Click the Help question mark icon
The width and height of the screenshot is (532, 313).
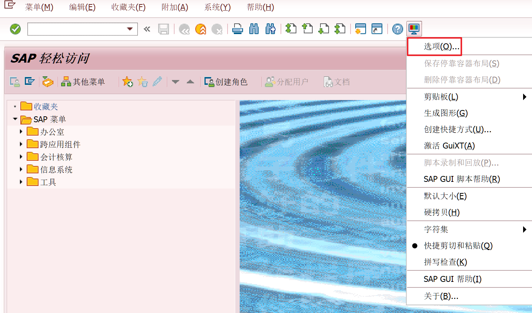pyautogui.click(x=397, y=29)
